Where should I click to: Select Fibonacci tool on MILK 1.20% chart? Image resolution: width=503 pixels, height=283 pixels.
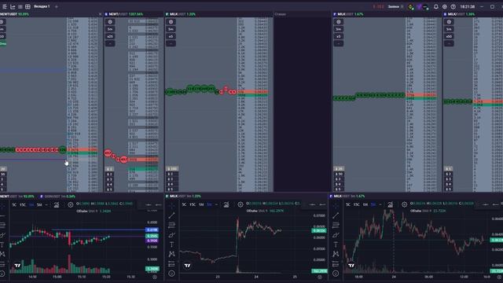pos(171,225)
